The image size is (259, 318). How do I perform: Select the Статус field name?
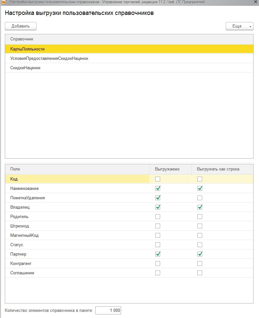[16, 245]
